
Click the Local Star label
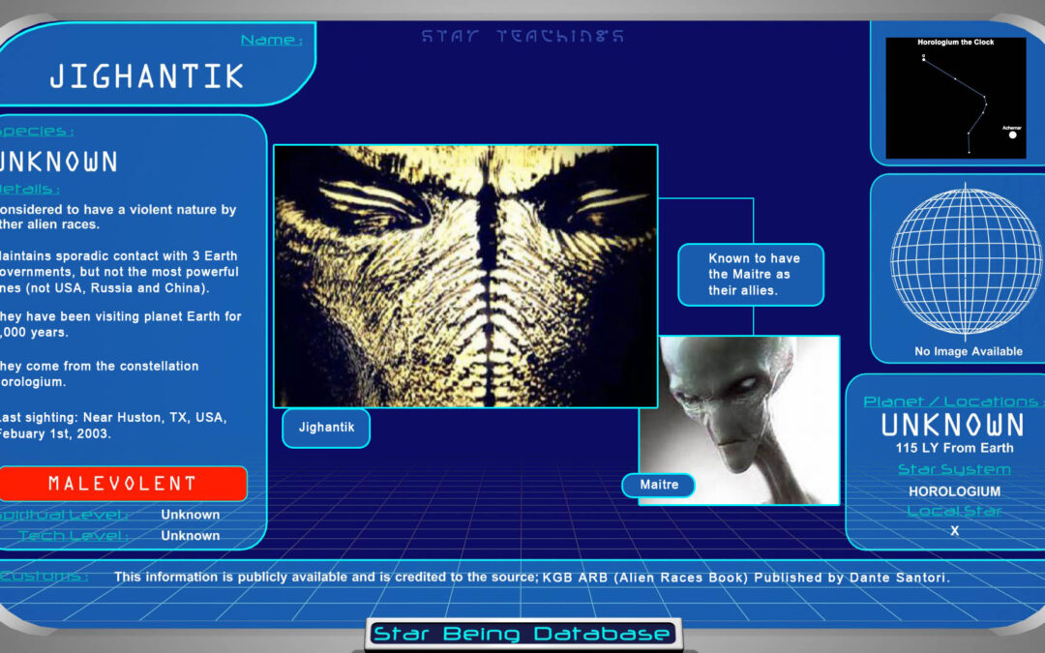[x=954, y=511]
